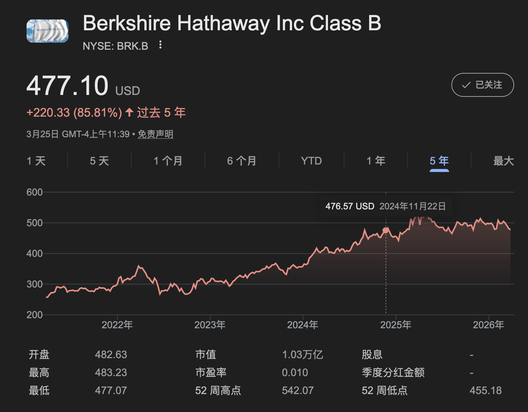The image size is (528, 412).
Task: Click the 2024年 label on chart axis
Action: click(x=303, y=325)
